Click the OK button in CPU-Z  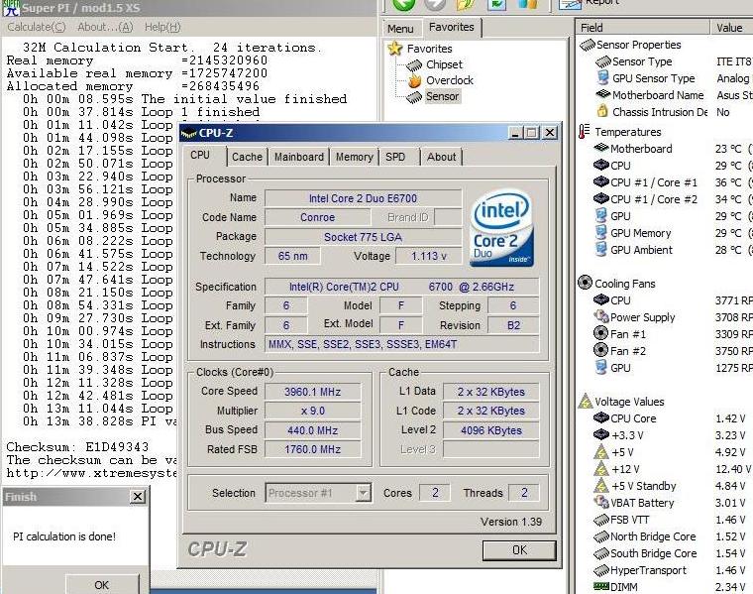coord(519,550)
